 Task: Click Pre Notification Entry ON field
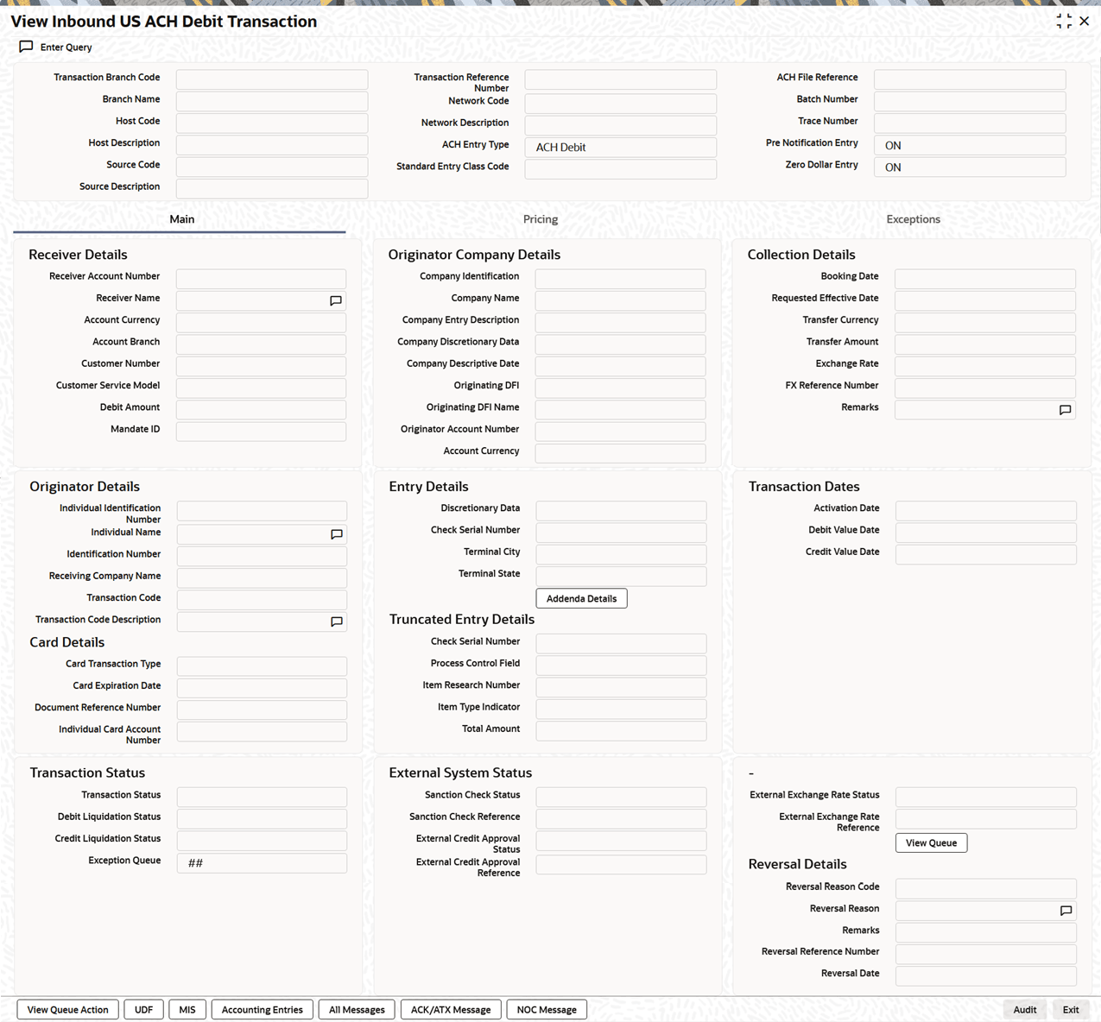970,145
